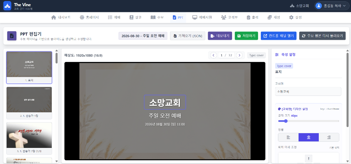This screenshot has height=164, width=351.
Task: Align text right
Action: [x=329, y=137]
